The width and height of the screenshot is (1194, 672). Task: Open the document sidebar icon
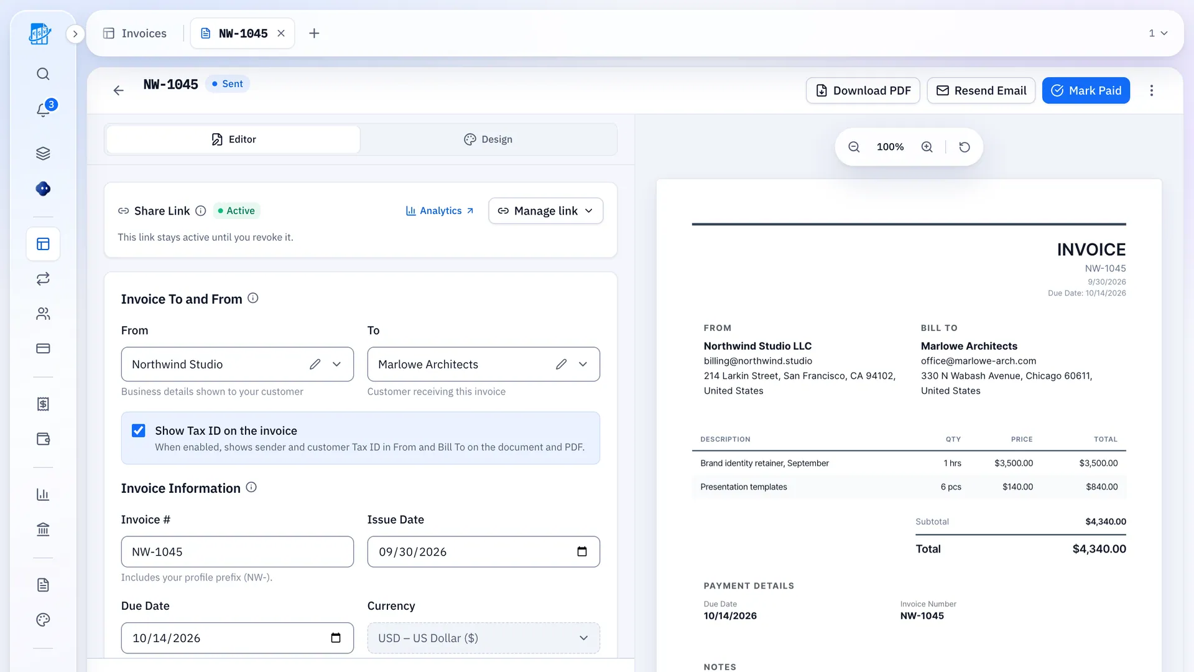[x=43, y=585]
